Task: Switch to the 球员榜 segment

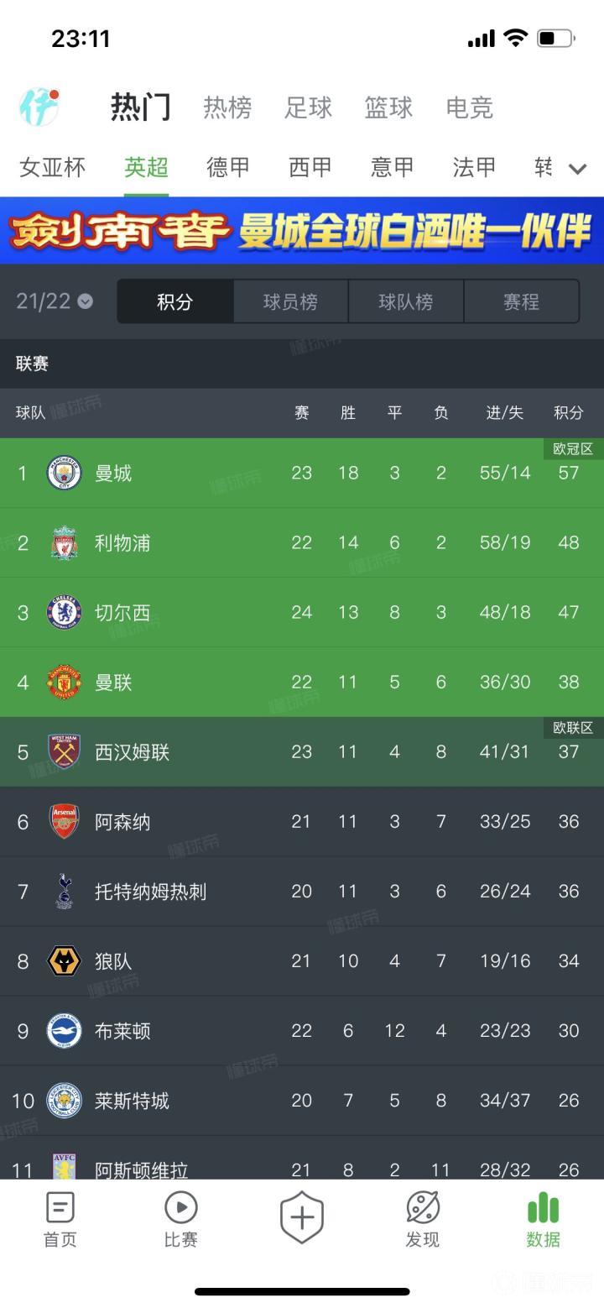Action: pos(290,301)
